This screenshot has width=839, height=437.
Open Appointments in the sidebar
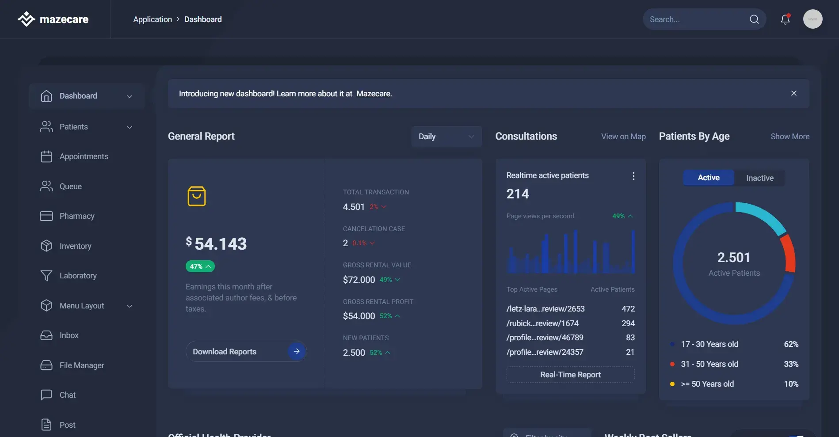pyautogui.click(x=84, y=156)
